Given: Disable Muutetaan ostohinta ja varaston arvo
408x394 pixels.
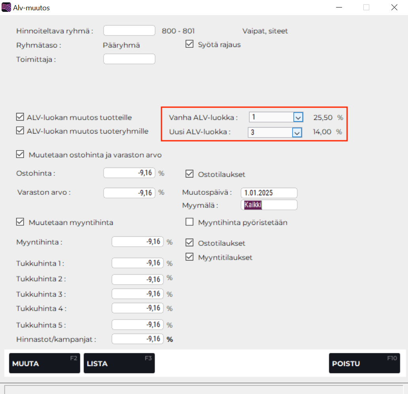Looking at the screenshot, I should click(x=20, y=155).
